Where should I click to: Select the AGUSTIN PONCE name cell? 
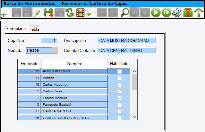[x=75, y=71]
